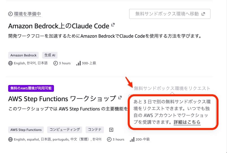Click the Step Functions workshop description text

[x=68, y=109]
